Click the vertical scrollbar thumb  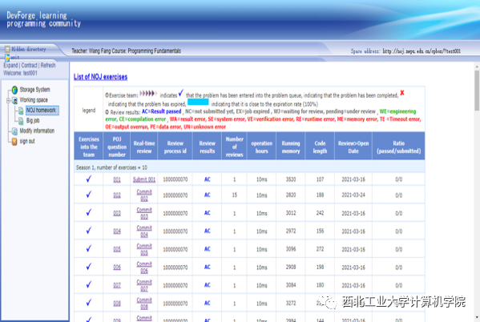(477, 91)
